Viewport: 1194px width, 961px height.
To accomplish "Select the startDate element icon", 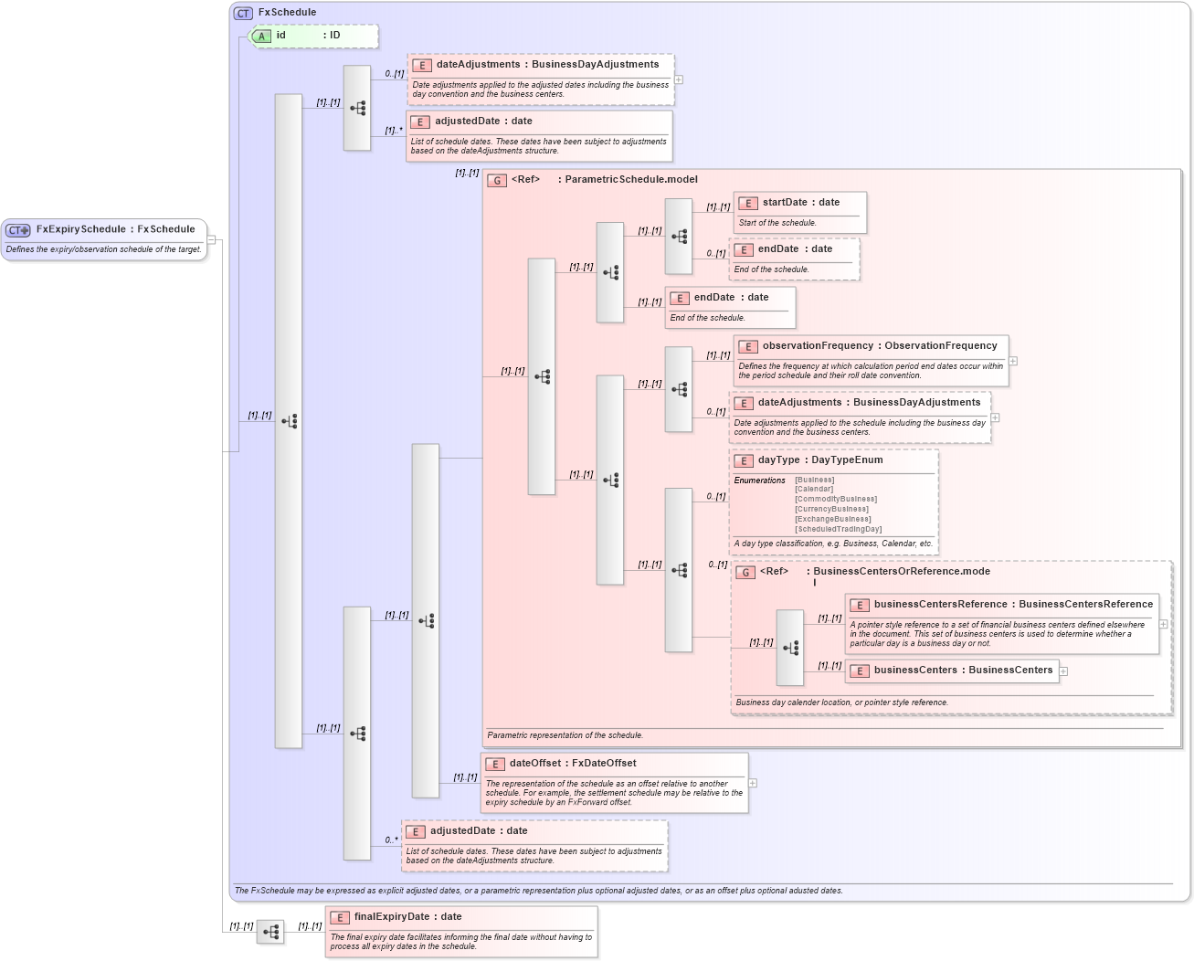I will point(747,202).
